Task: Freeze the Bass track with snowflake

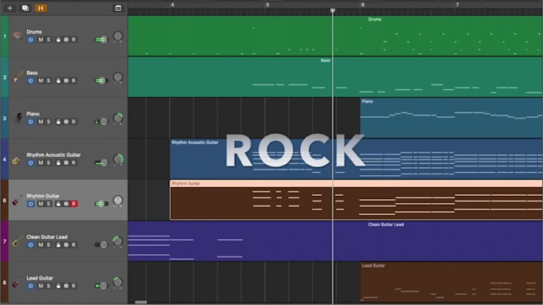Action: (x=66, y=80)
